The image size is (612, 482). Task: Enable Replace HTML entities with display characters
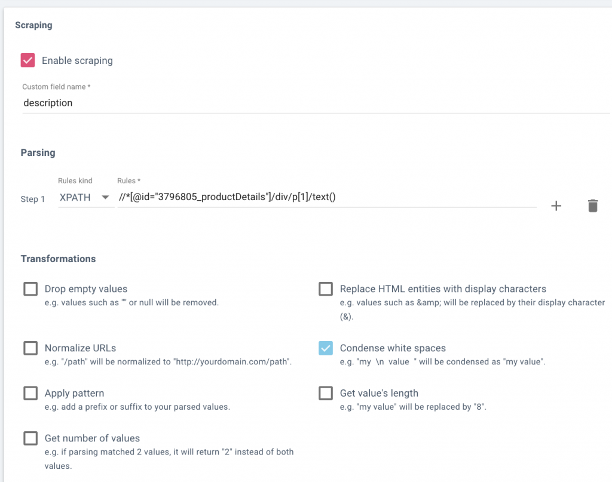click(326, 289)
